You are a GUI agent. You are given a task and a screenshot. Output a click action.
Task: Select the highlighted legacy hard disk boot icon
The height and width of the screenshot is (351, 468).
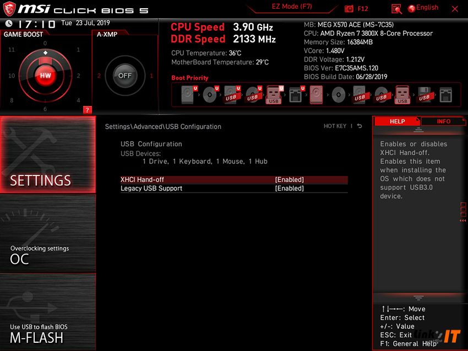[x=317, y=95]
